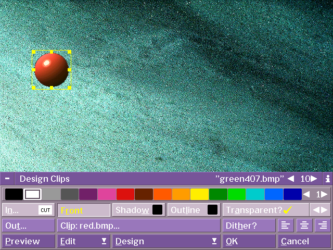Expand the Design dropdown menu

(166, 241)
